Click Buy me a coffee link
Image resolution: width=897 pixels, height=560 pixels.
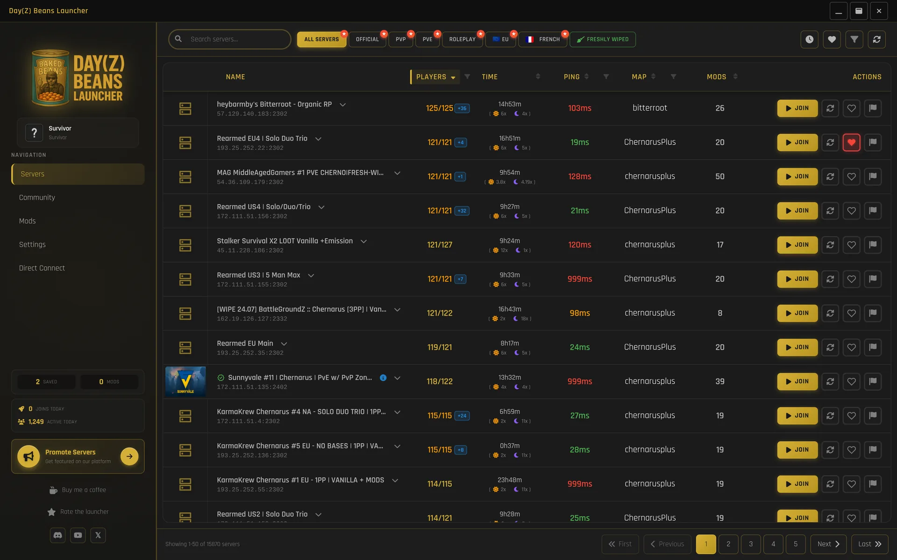coord(78,490)
